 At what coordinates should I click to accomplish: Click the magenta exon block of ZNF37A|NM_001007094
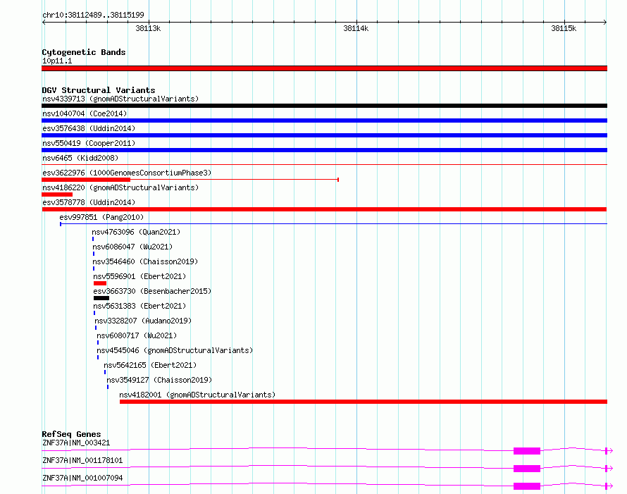pos(527,486)
